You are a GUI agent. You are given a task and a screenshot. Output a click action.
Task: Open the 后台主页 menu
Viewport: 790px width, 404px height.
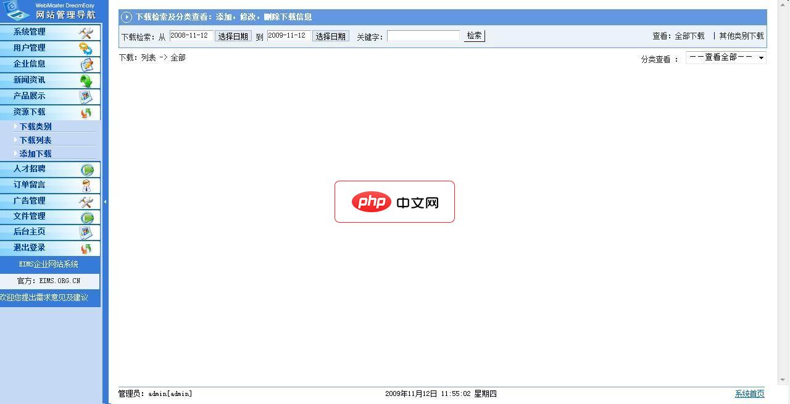tap(50, 232)
